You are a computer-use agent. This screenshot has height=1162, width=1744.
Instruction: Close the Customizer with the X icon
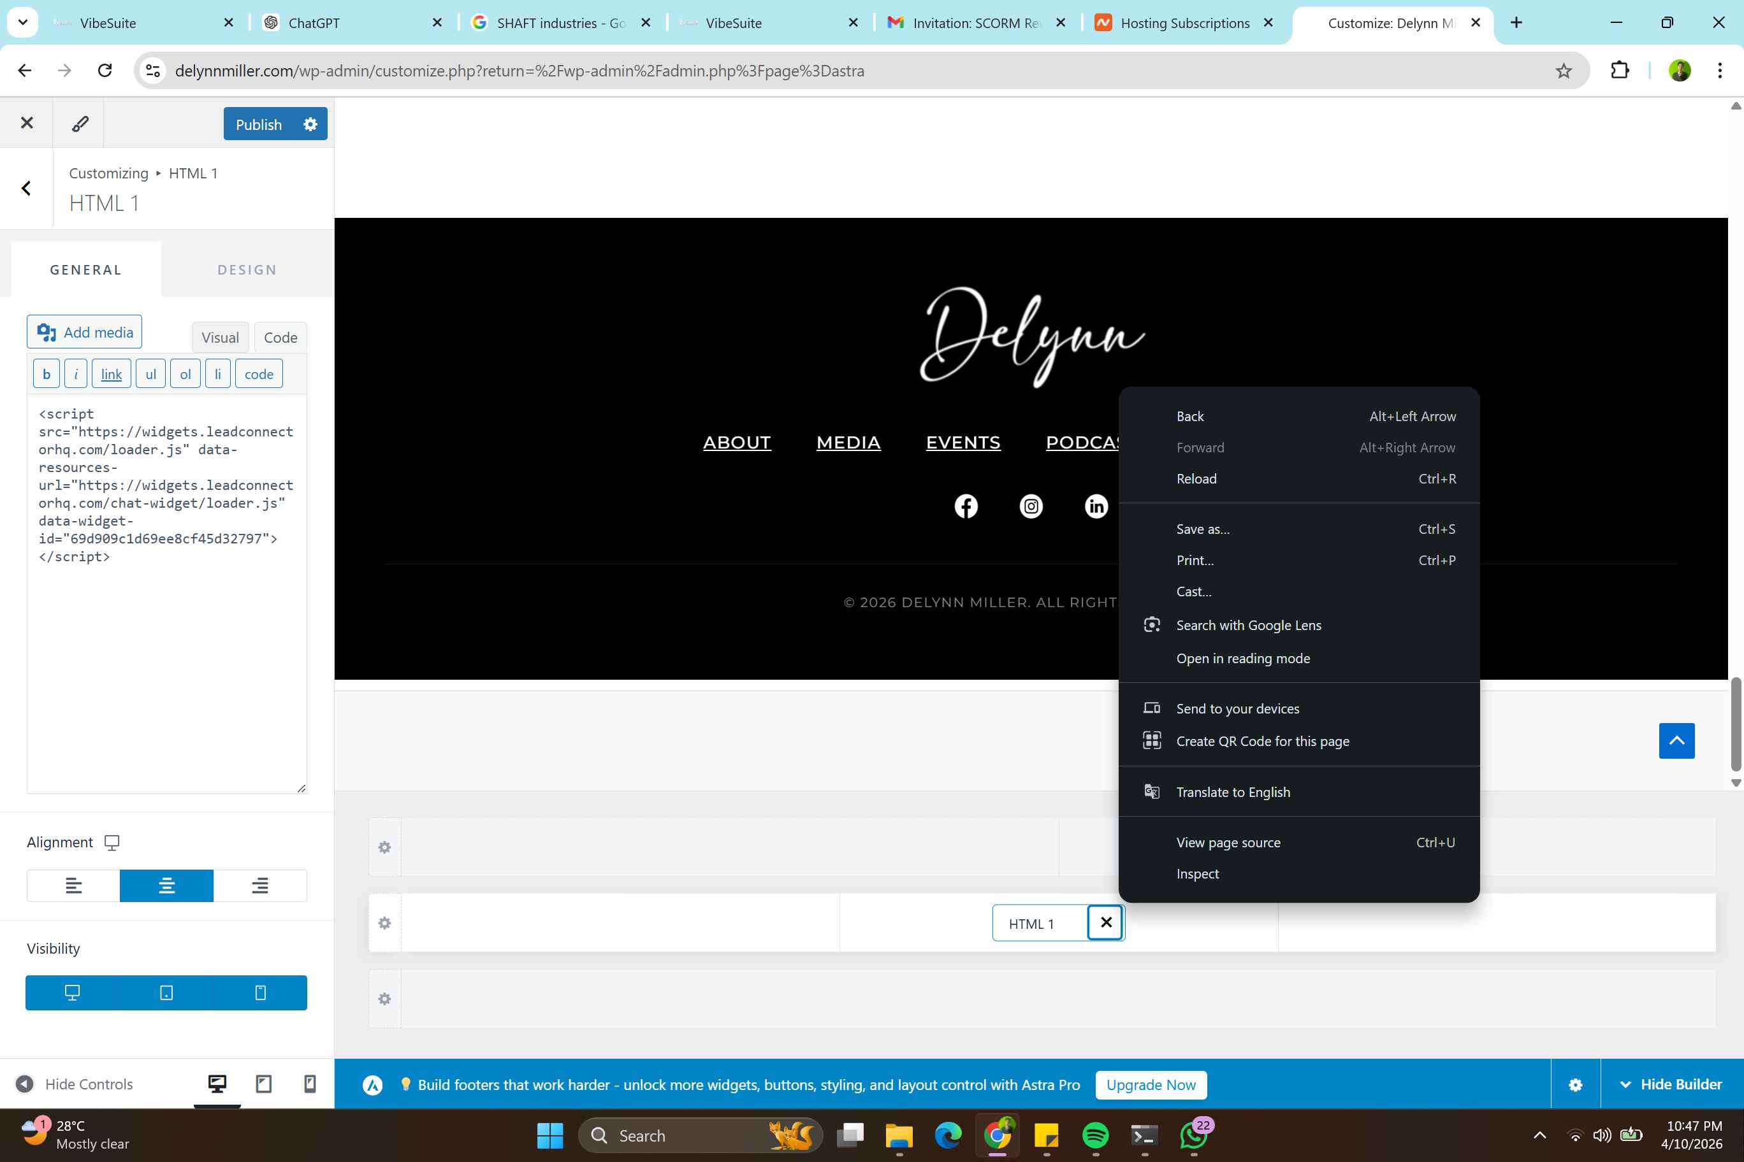[27, 123]
